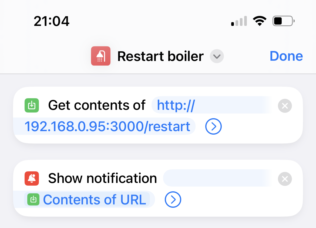The width and height of the screenshot is (316, 228).
Task: Expand the Show notification options
Action: (x=173, y=200)
